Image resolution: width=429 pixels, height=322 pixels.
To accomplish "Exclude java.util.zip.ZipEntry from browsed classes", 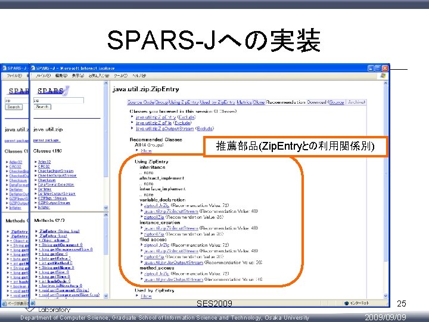I will [186, 117].
